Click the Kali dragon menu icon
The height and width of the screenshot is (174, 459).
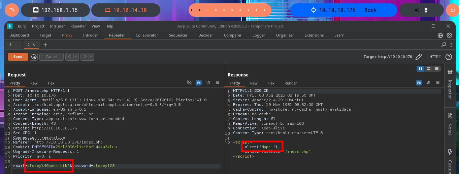12,10
